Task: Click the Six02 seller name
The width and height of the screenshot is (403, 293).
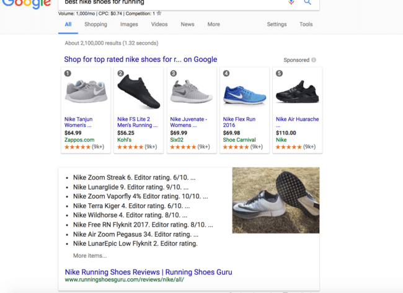Action: tap(177, 140)
